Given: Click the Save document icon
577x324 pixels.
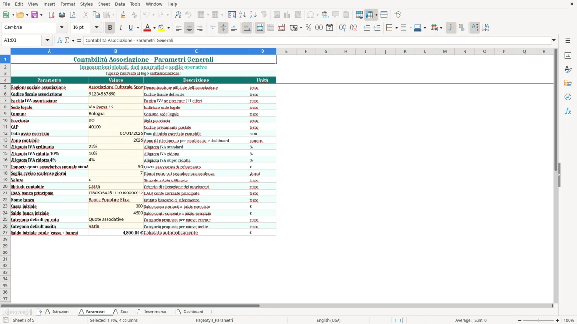Looking at the screenshot, I should pyautogui.click(x=34, y=15).
